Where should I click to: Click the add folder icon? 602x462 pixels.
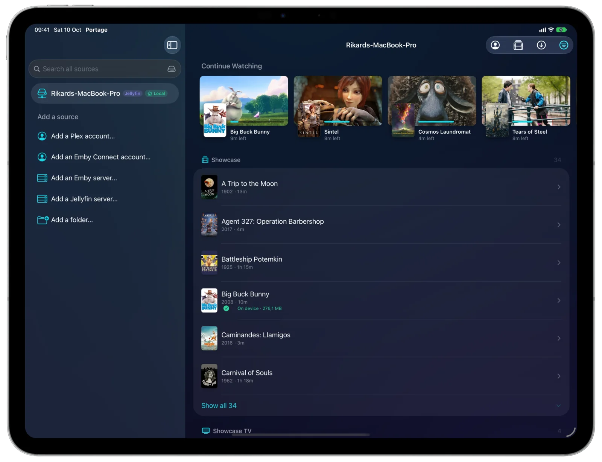[43, 220]
